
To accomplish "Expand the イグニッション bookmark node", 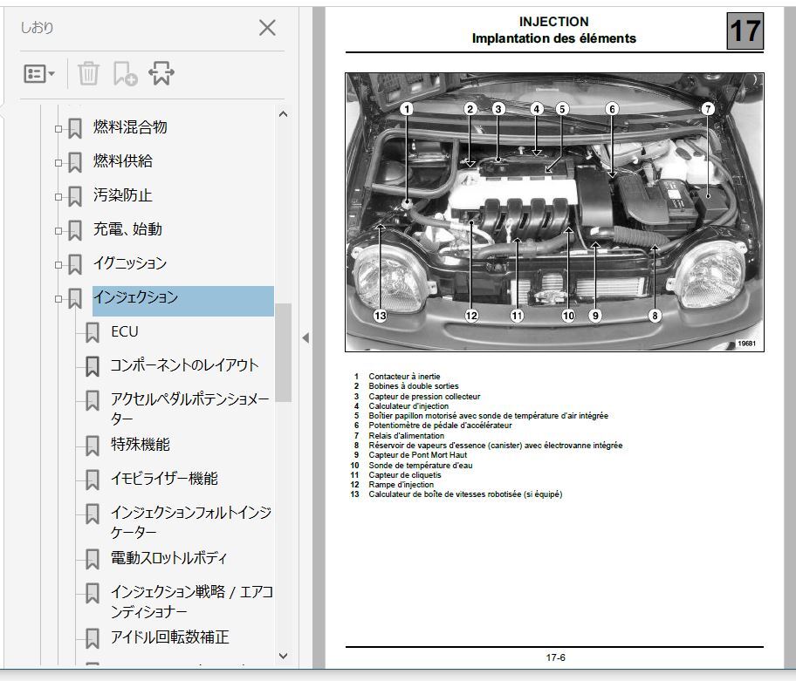I will point(58,265).
